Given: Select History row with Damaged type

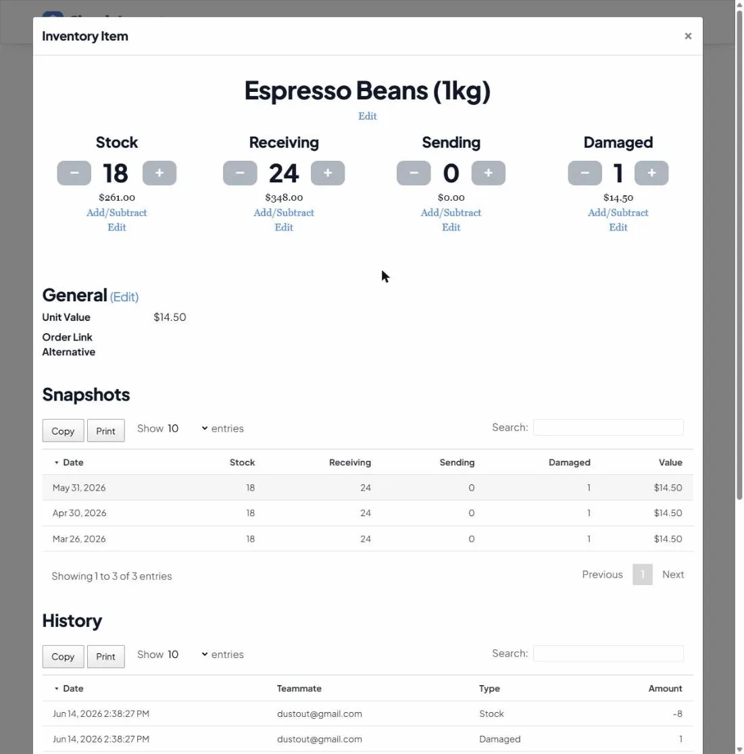Looking at the screenshot, I should (368, 739).
